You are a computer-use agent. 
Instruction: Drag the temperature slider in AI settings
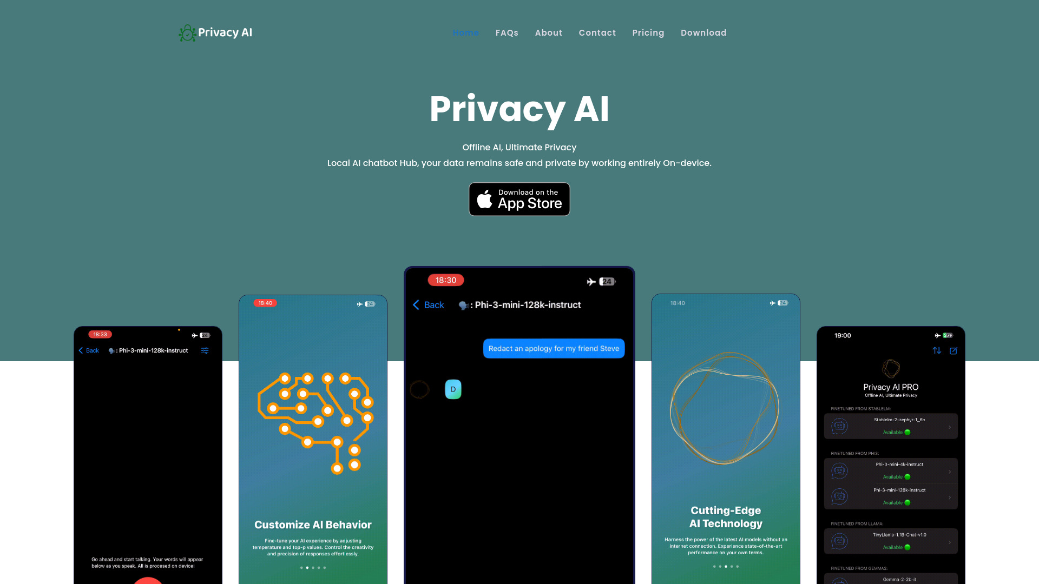[x=206, y=350]
